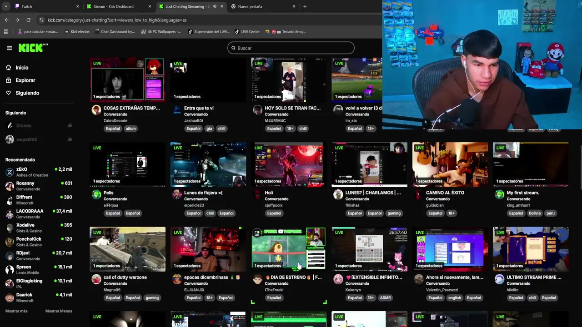Click the Kick logo
This screenshot has width=582, height=327.
point(33,48)
